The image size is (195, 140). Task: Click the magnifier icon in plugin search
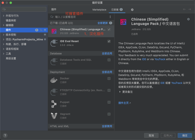(52, 17)
